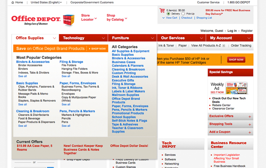Open Mailroom Supplies category
This screenshot has width=266, height=168.
click(125, 95)
